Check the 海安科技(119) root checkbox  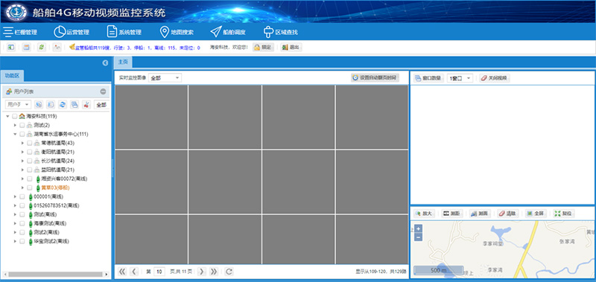pos(15,116)
